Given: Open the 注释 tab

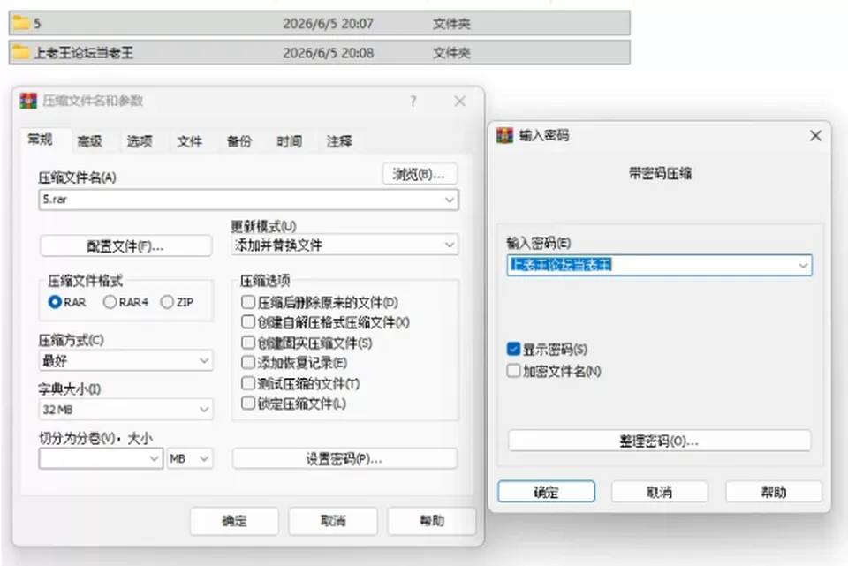Looking at the screenshot, I should point(339,141).
